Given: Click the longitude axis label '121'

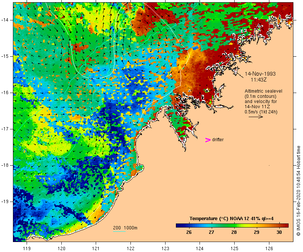Looking at the screenshot, I should (x=96, y=249).
